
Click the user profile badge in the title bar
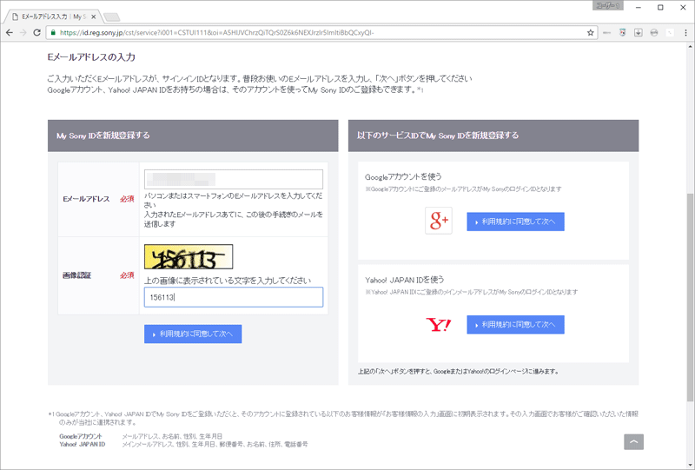coord(607,6)
